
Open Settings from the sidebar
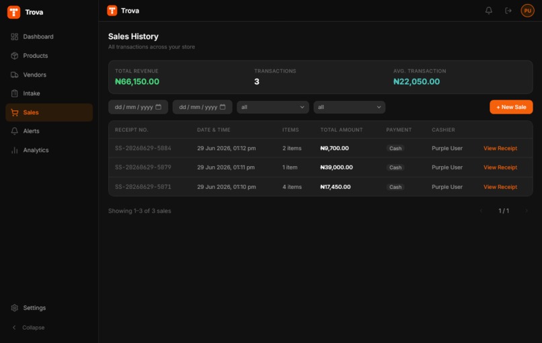tap(49, 308)
